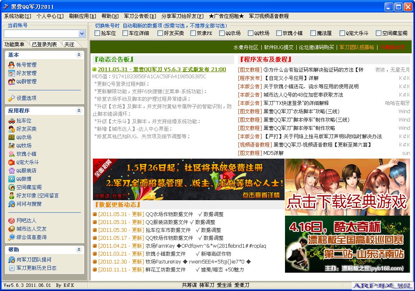
Task: Open the 军刀更新历史日志 document icon
Action: point(11,268)
